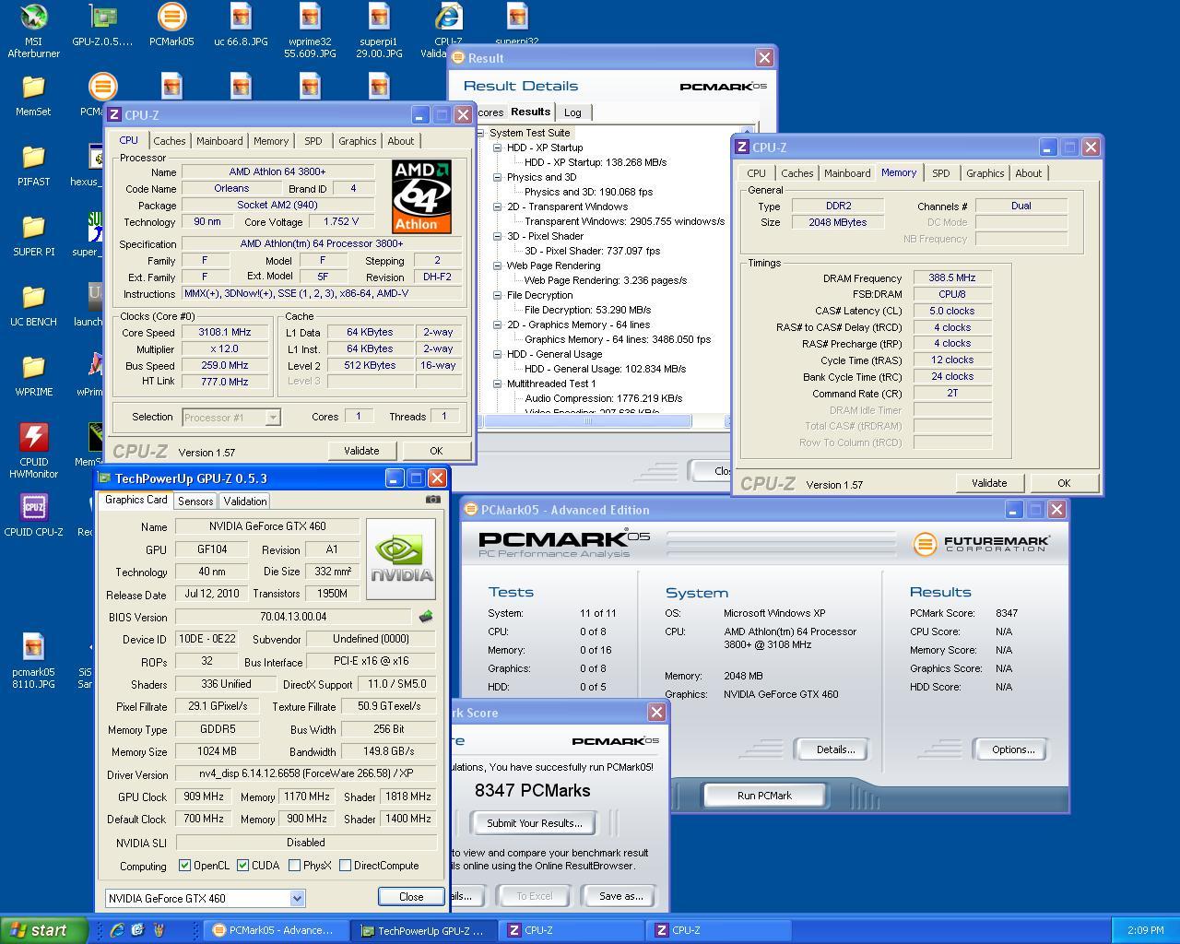Open the WPRIME desktop folder
The height and width of the screenshot is (944, 1180).
(33, 376)
